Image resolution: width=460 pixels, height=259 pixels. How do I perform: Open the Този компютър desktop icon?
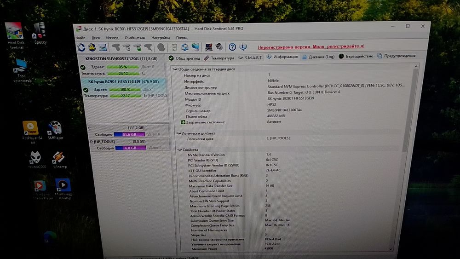21,71
